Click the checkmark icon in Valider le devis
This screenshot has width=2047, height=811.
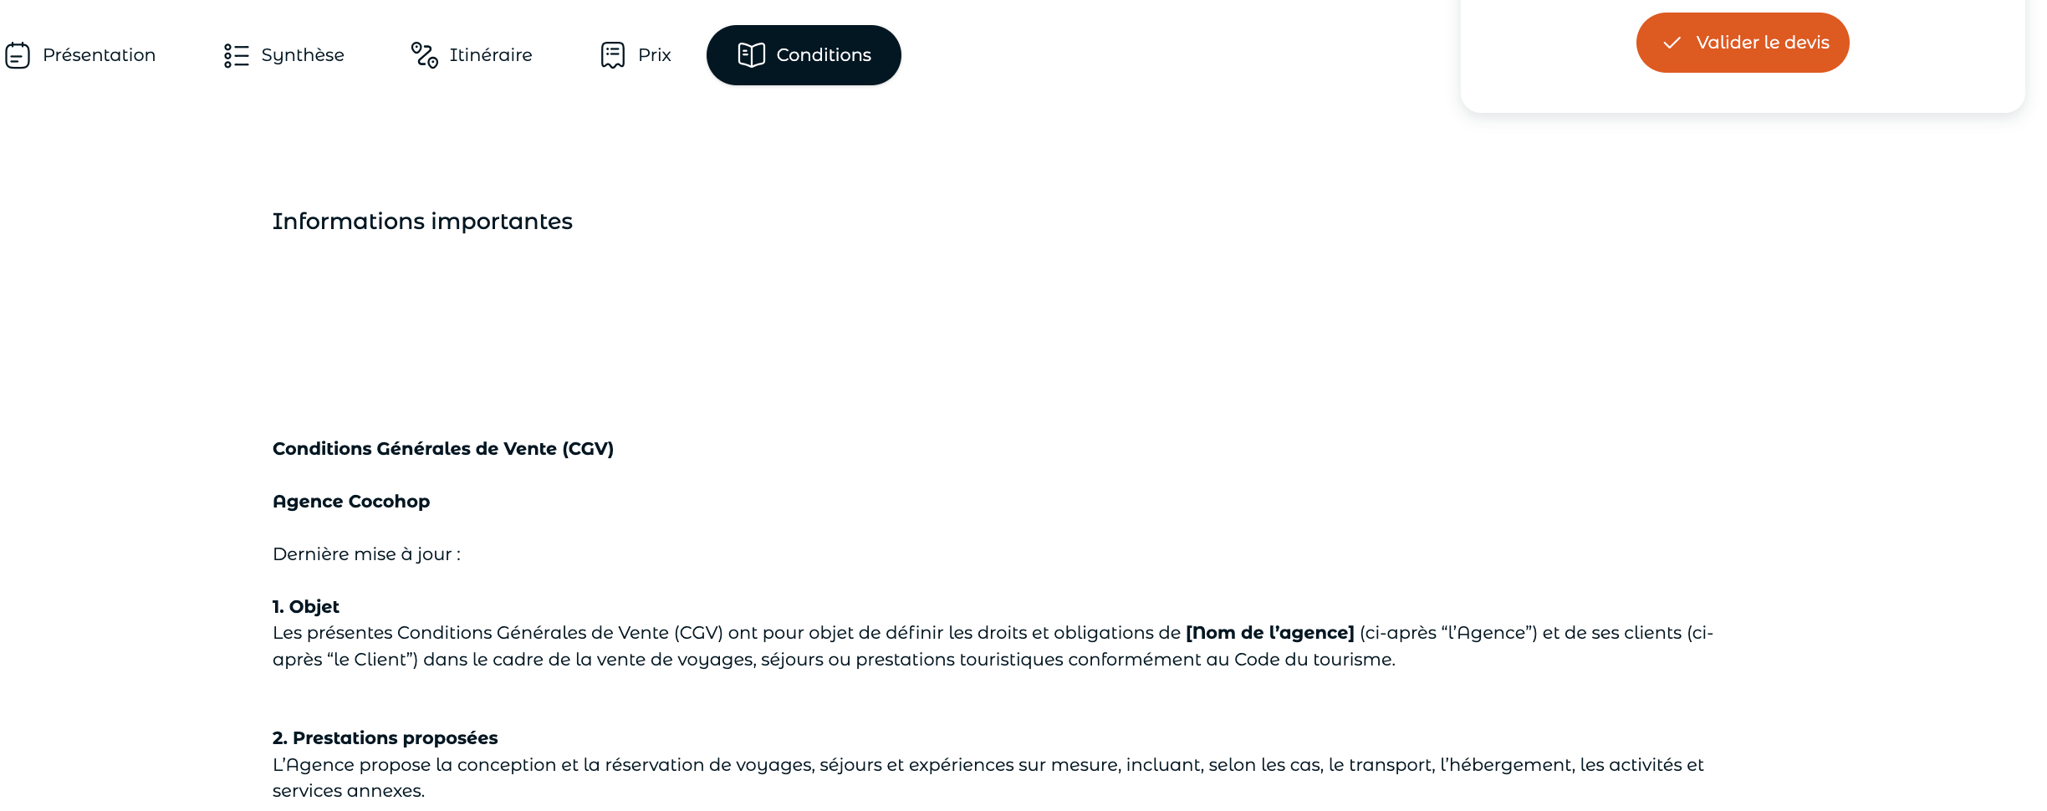[1672, 43]
